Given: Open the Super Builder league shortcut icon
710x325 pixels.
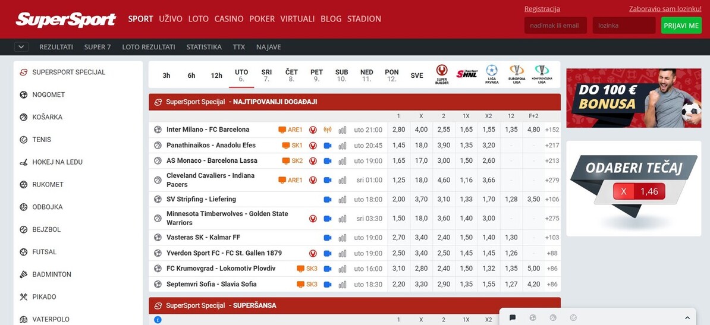Looking at the screenshot, I should point(442,74).
